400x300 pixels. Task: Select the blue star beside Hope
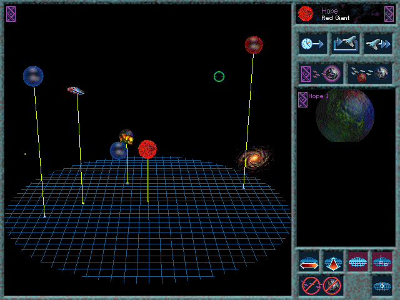118,151
